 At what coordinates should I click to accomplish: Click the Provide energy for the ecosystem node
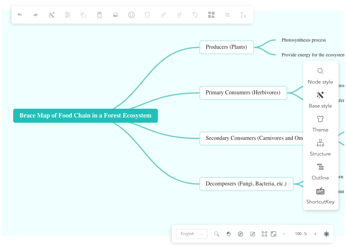point(313,55)
